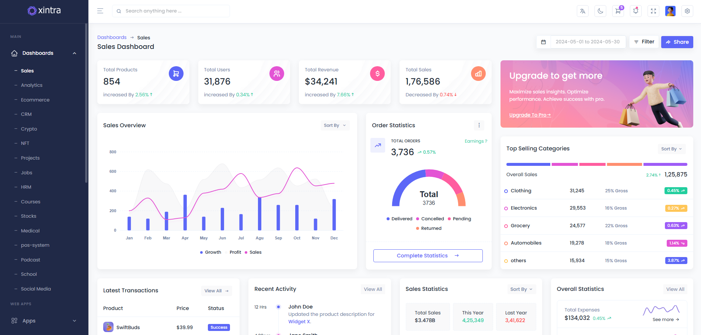Select Analytics in sidebar
The height and width of the screenshot is (335, 701).
pyautogui.click(x=32, y=85)
